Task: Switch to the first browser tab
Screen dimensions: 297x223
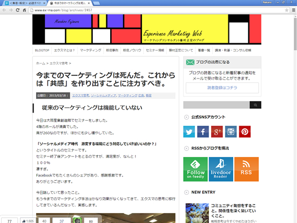Action: pyautogui.click(x=25, y=3)
